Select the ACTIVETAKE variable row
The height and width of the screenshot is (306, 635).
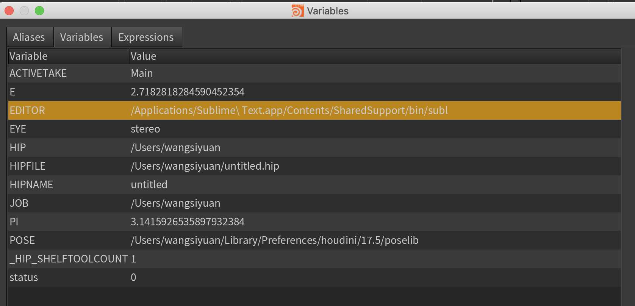[x=314, y=73]
